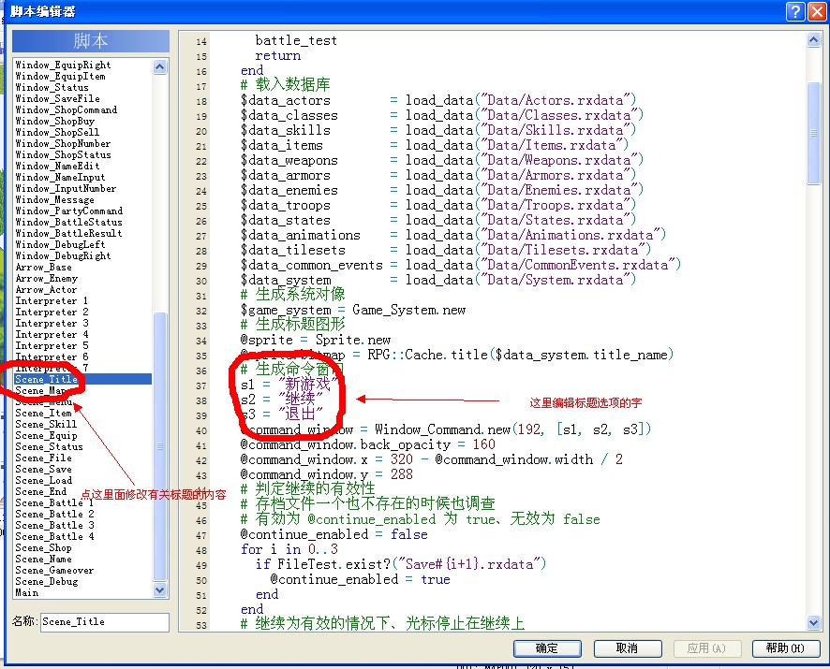Click code editor scrollbar up arrow

tap(814, 39)
